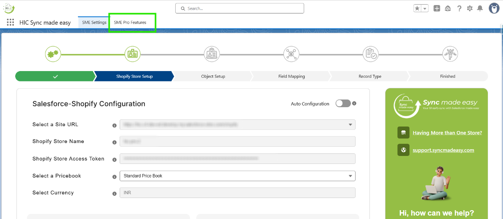Click the info icon beside Auto Configuration
The height and width of the screenshot is (219, 503).
(354, 103)
